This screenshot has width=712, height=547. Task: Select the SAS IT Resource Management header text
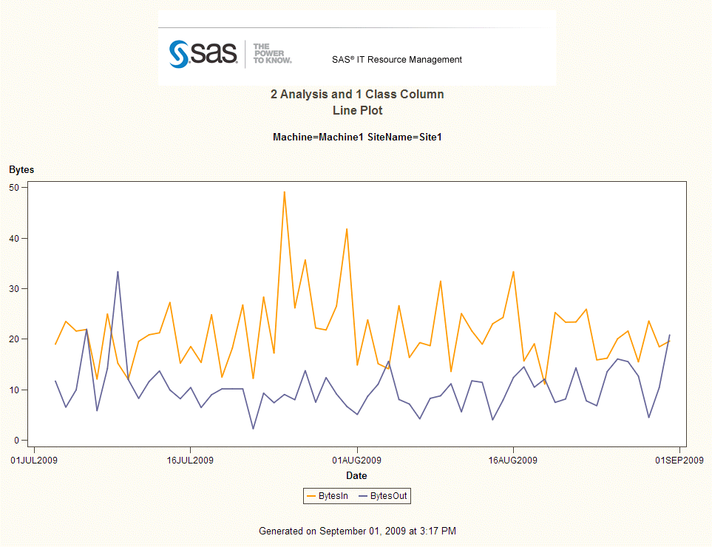pos(396,60)
